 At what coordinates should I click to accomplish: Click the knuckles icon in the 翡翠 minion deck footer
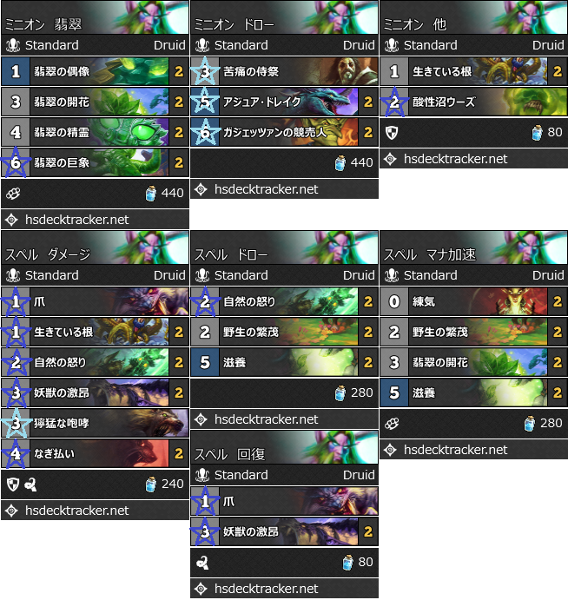13,194
